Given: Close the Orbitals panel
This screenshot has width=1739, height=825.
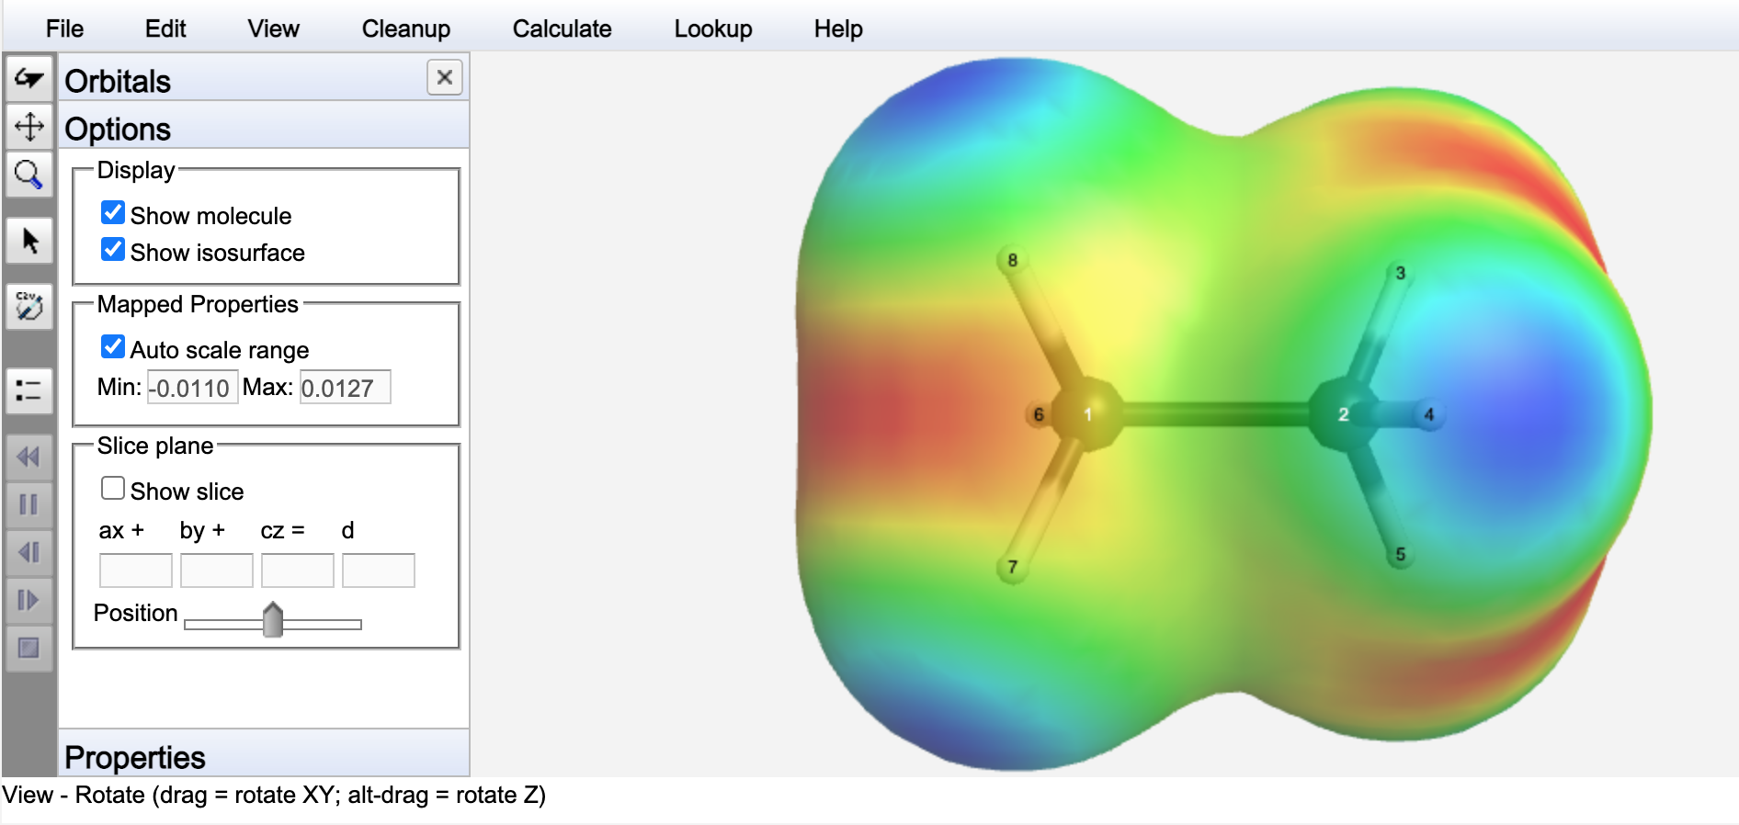Looking at the screenshot, I should pyautogui.click(x=444, y=78).
